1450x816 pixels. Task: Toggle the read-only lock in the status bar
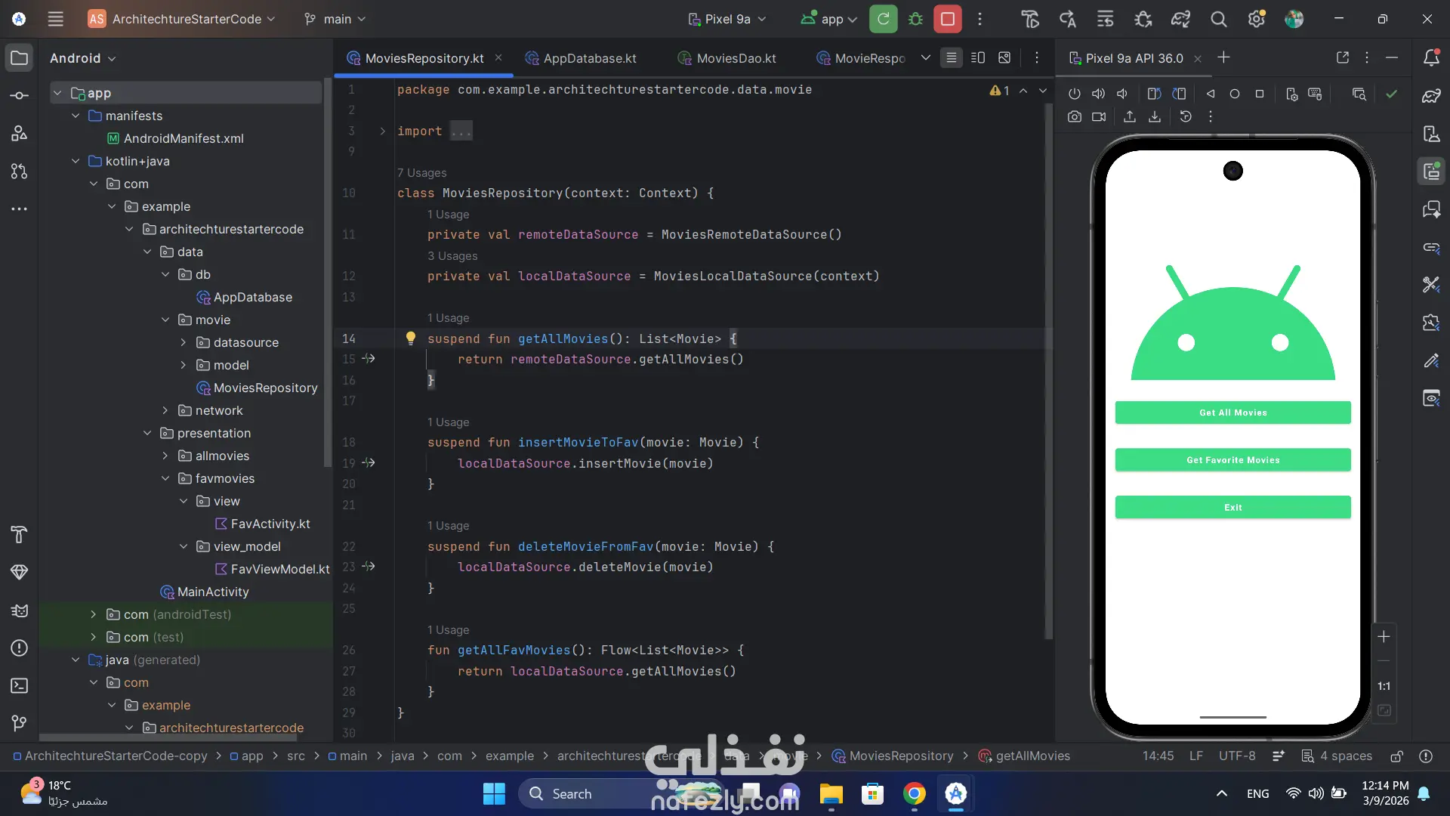click(x=1396, y=756)
